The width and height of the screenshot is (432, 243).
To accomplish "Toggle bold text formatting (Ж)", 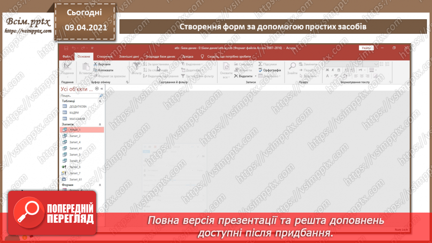I will 327,70.
